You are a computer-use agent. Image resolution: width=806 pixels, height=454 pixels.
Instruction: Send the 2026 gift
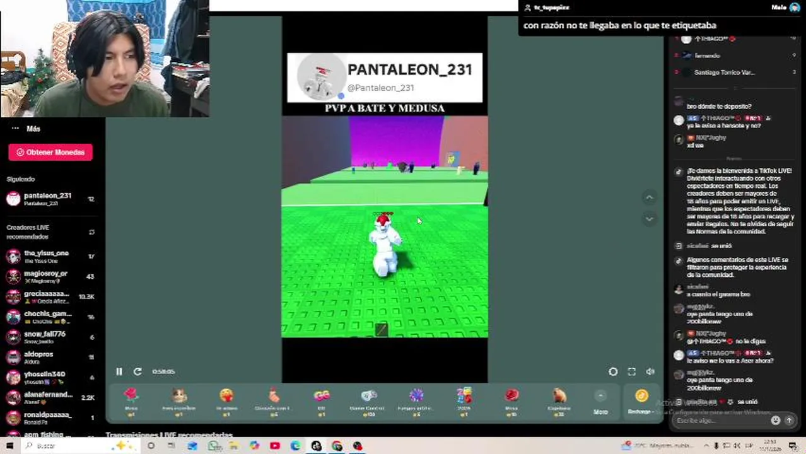pos(464,402)
